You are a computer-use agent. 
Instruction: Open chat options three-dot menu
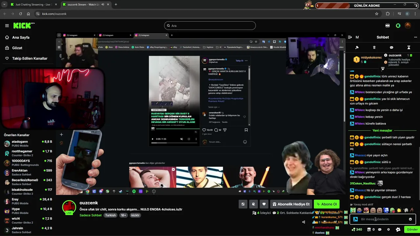click(x=415, y=37)
